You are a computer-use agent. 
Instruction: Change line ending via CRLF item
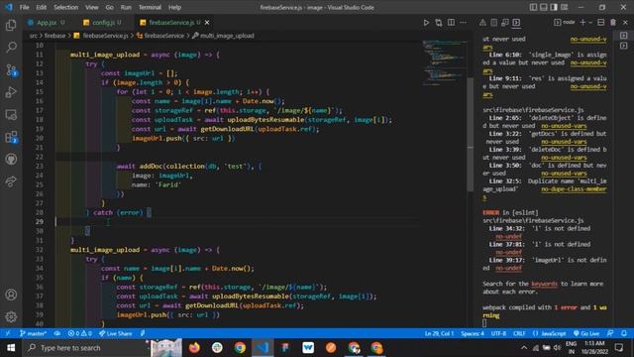click(519, 333)
